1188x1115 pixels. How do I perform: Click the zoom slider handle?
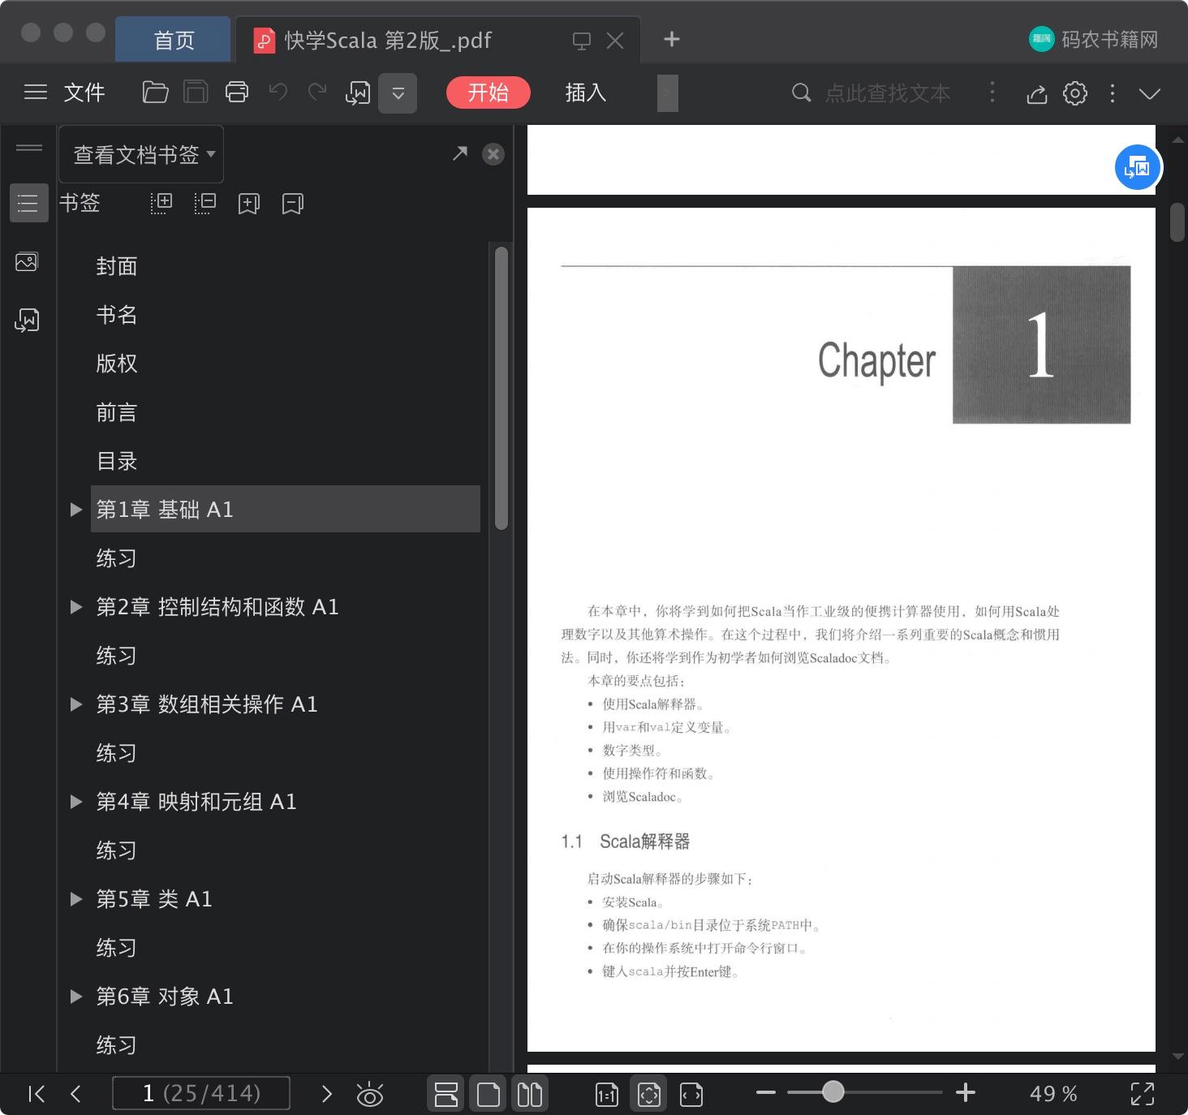(x=833, y=1092)
